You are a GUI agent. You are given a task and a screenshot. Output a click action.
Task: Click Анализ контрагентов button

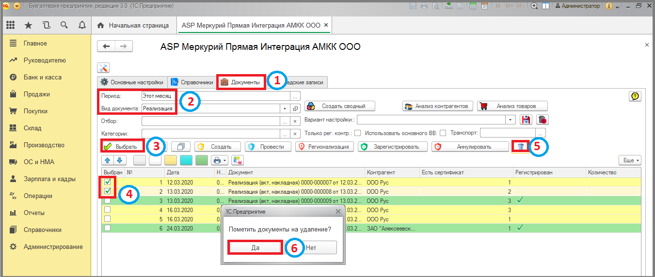point(437,106)
